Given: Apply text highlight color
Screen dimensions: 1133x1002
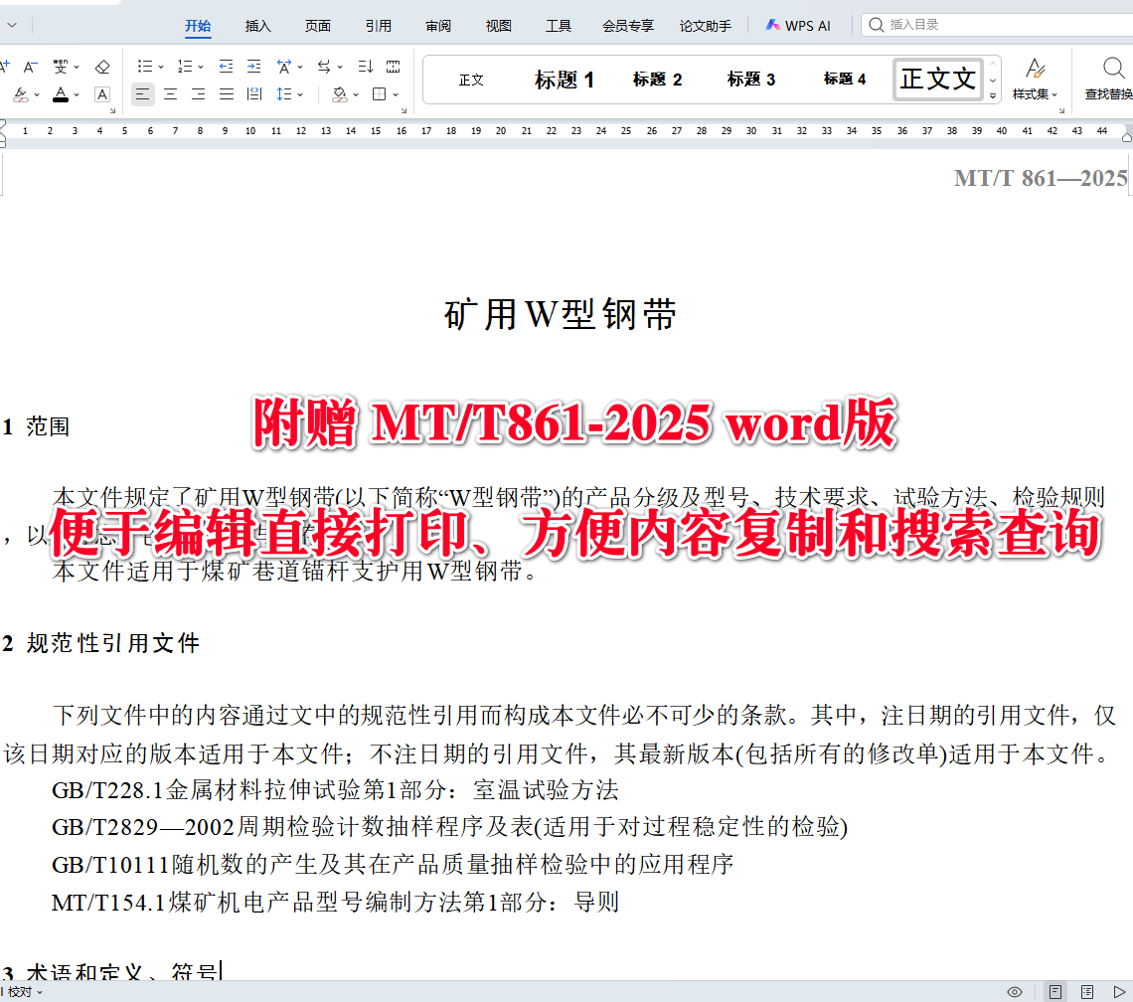Looking at the screenshot, I should click(x=21, y=94).
